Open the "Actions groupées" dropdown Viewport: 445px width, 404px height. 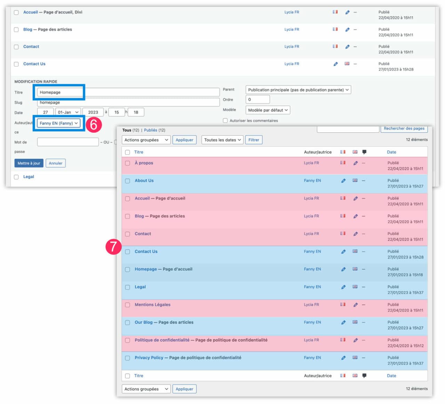(x=146, y=140)
